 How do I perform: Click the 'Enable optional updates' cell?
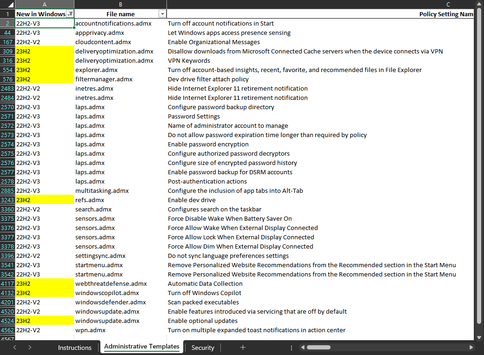click(320, 321)
